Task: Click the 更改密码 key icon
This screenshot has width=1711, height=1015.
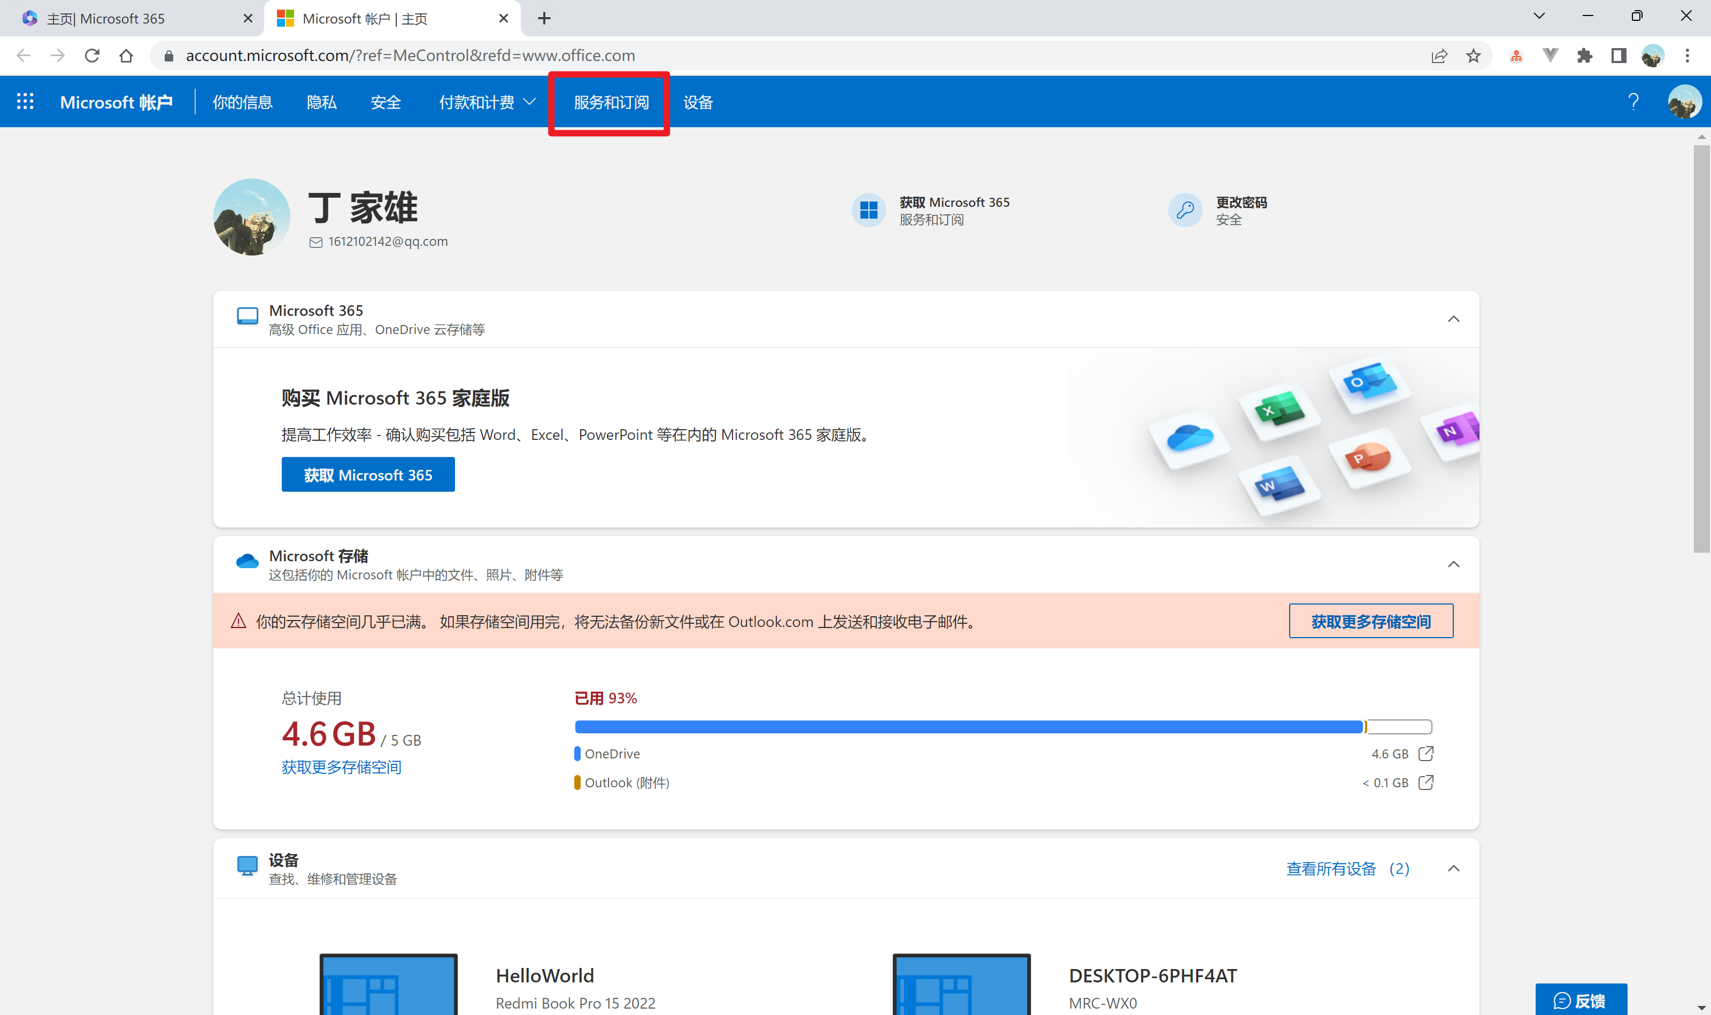Action: [x=1185, y=210]
